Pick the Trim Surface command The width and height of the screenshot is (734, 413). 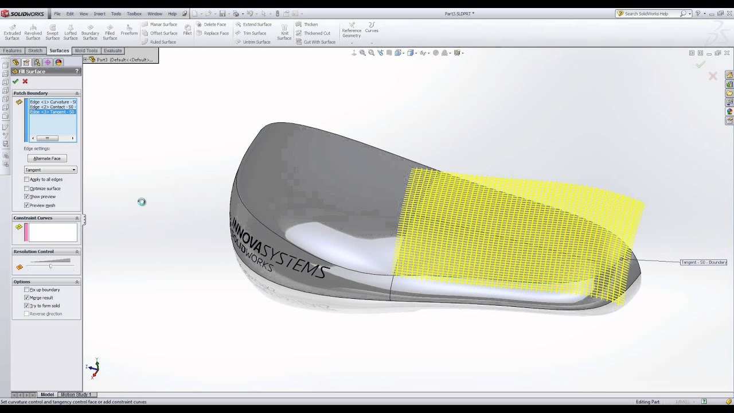pos(250,33)
